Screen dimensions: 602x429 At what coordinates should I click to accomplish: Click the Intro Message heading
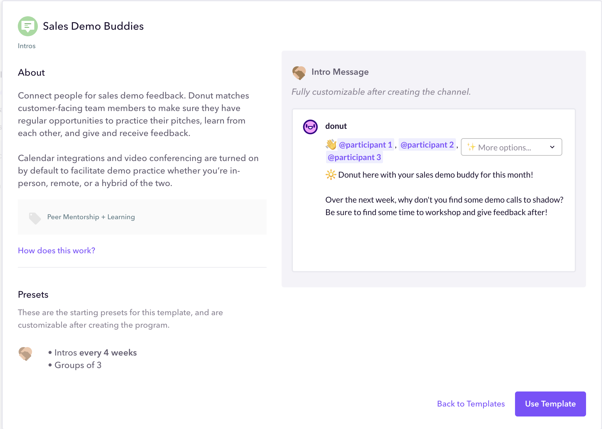tap(340, 72)
